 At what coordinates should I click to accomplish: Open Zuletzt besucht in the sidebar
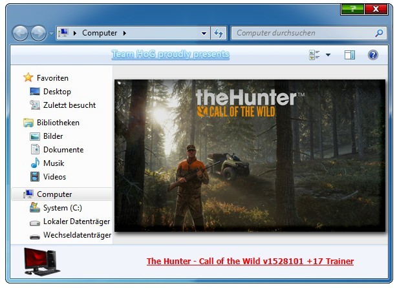(x=69, y=105)
